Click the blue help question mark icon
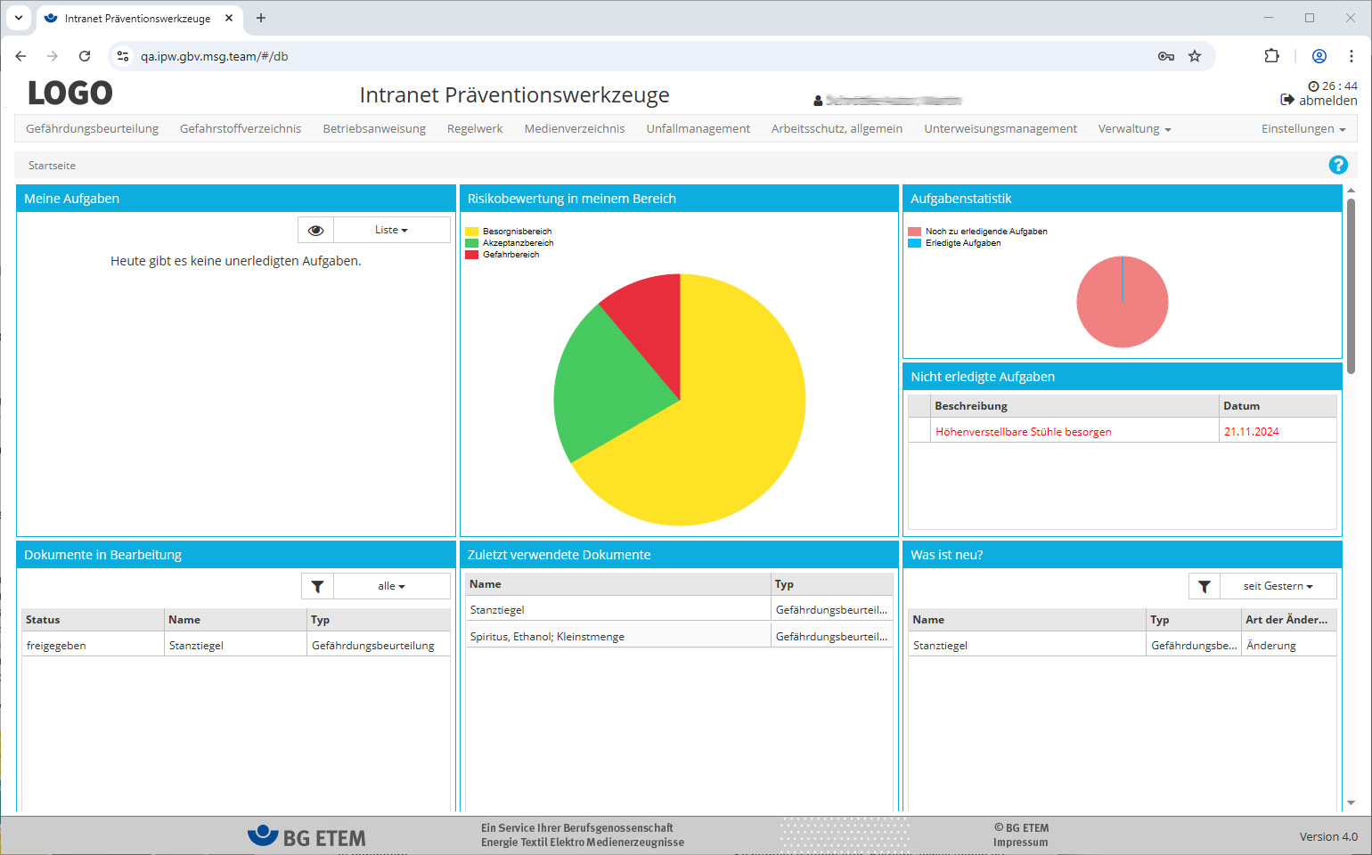Image resolution: width=1372 pixels, height=855 pixels. [x=1337, y=165]
